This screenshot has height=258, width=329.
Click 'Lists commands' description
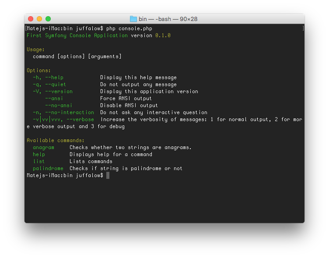pos(91,161)
